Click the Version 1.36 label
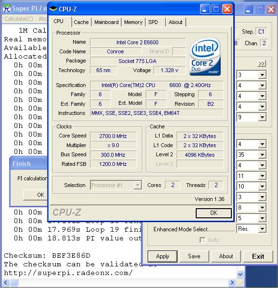 210,199
